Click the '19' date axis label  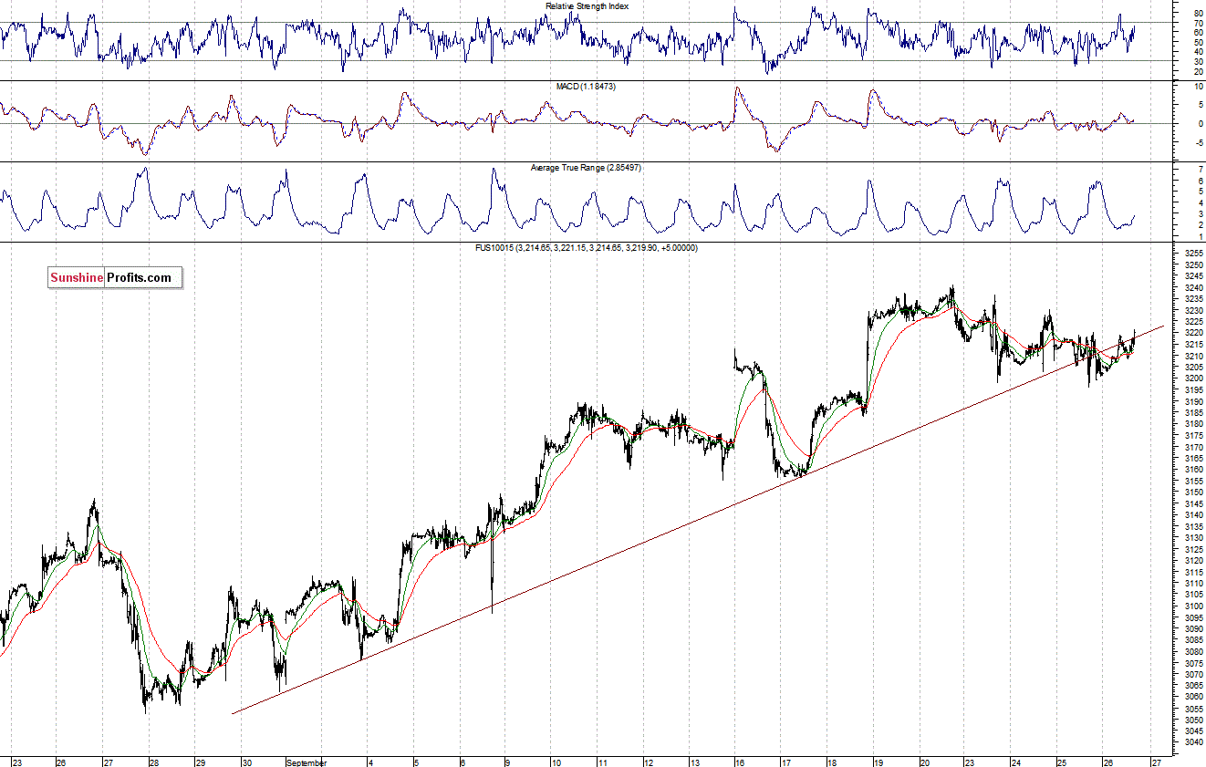[x=877, y=762]
